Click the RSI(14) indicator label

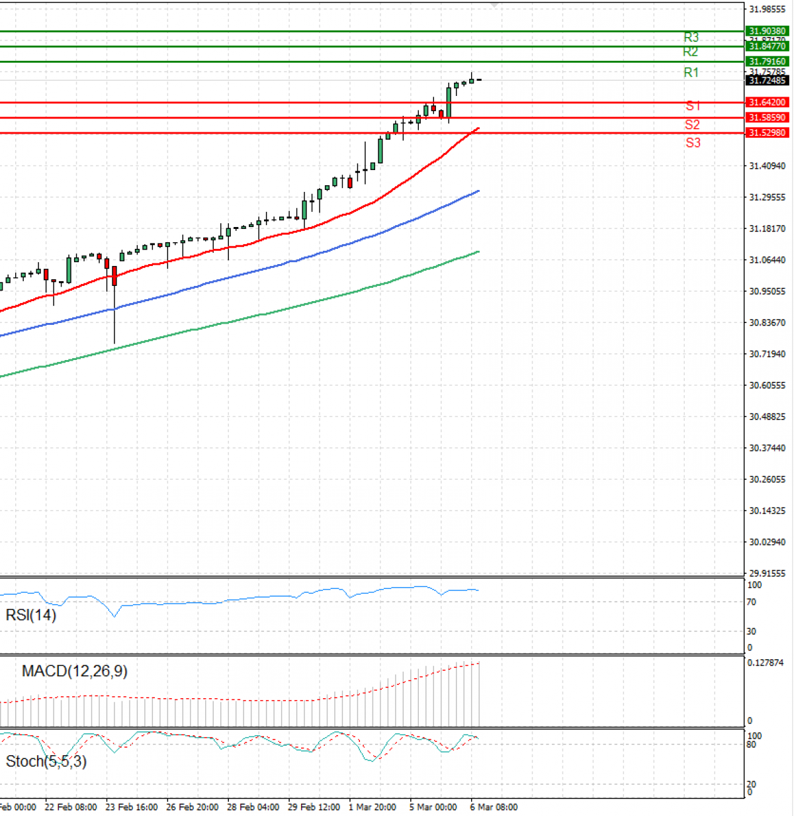pyautogui.click(x=31, y=615)
